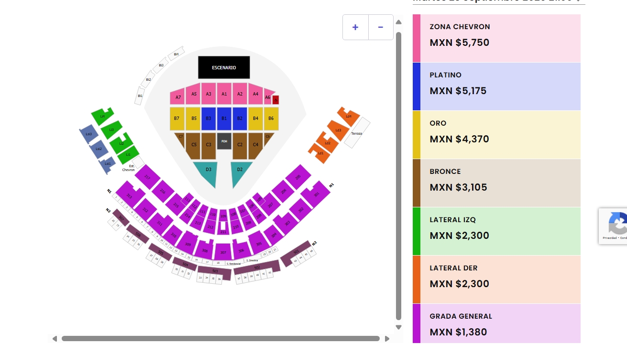Select the red wheelchair accessible section
This screenshot has height=344, width=627.
click(x=275, y=100)
